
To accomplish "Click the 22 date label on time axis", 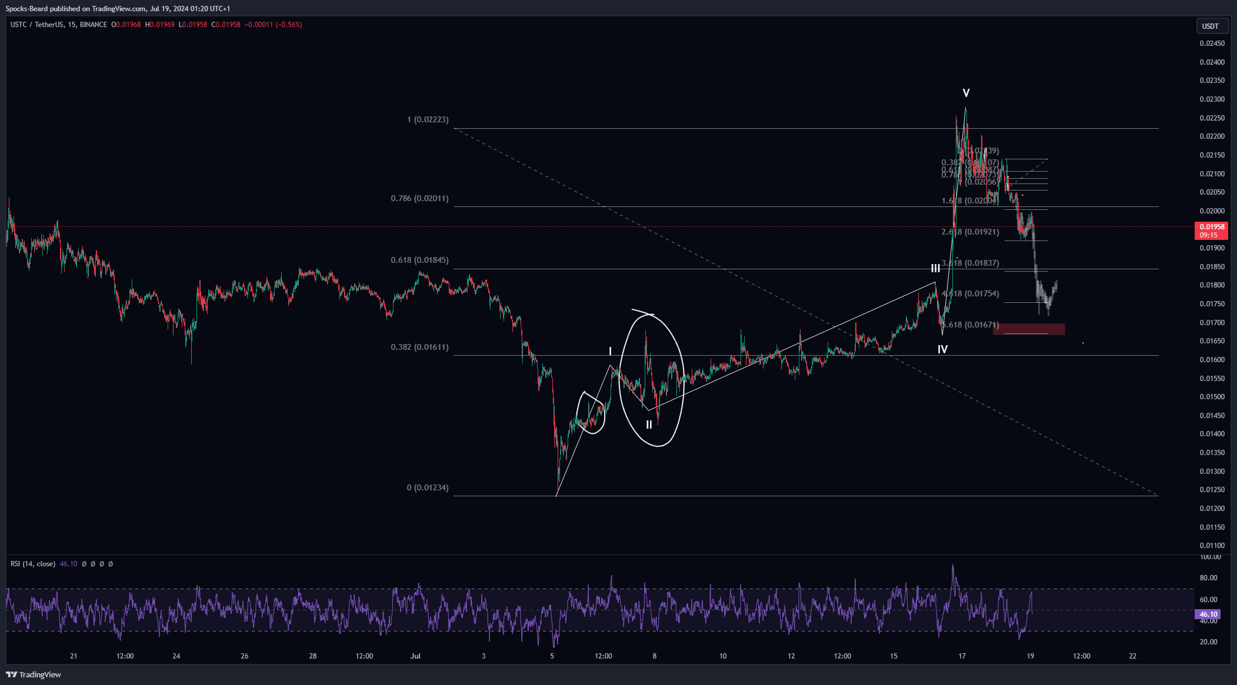I will pos(1133,656).
